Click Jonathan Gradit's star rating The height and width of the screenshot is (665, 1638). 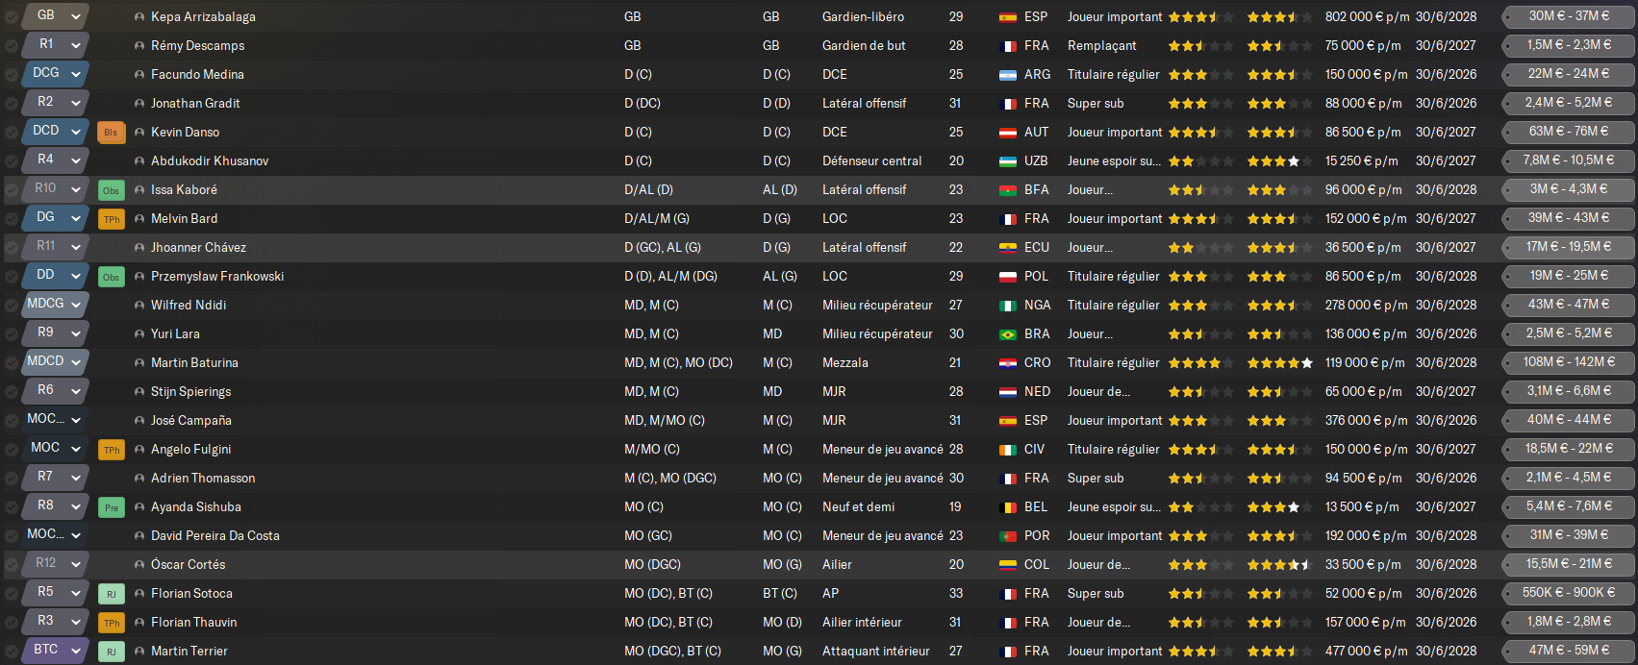click(1199, 104)
